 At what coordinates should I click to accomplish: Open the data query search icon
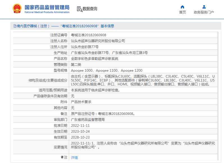pos(80,9)
